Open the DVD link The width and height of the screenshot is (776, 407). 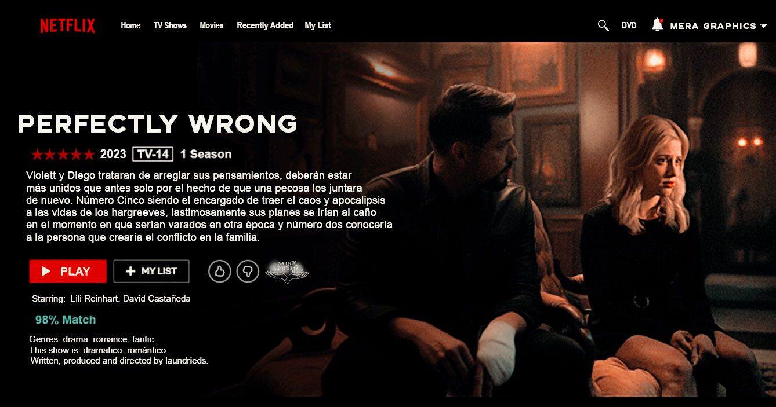coord(629,25)
